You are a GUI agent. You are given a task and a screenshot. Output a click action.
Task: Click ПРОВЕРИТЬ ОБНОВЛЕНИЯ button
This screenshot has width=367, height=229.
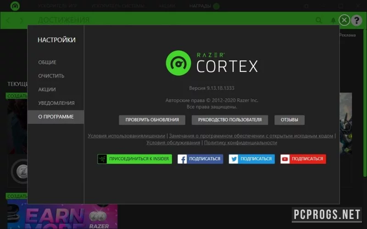pyautogui.click(x=152, y=120)
